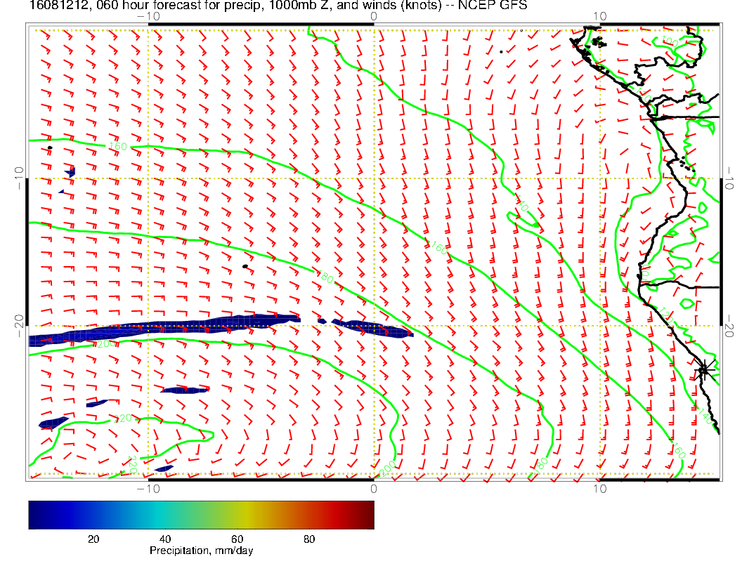Click the small island dot beneath the 160 label
Image resolution: width=742 pixels, height=573 pixels.
click(x=50, y=148)
